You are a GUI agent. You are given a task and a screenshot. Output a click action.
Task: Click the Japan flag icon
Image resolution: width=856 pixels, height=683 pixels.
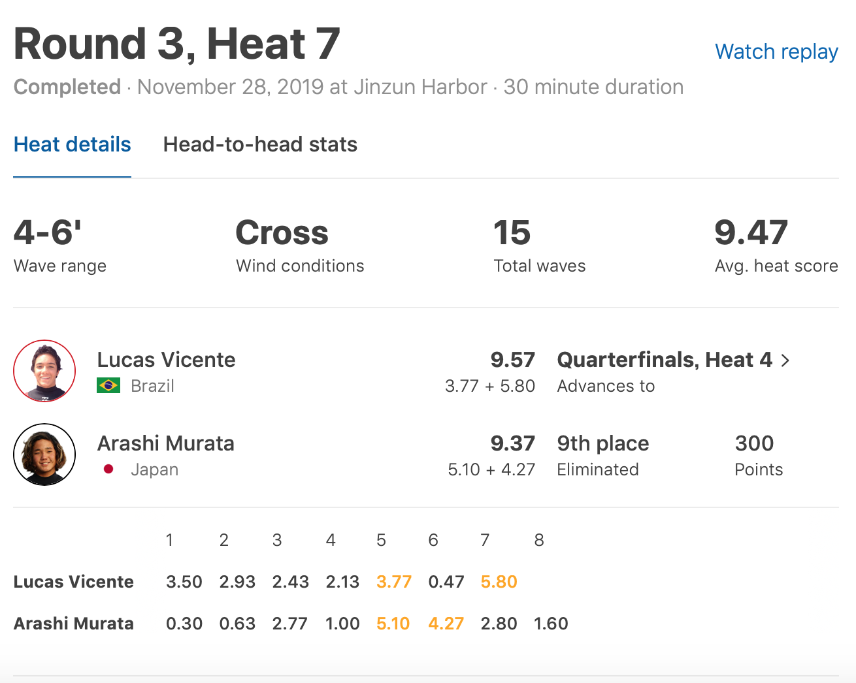pos(108,469)
